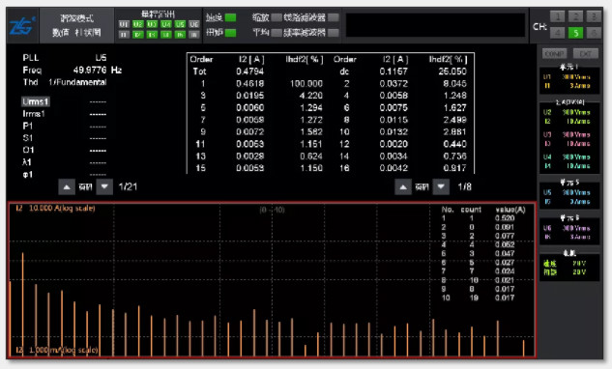
Task: Click the ZLG logo icon
Action: coord(22,26)
